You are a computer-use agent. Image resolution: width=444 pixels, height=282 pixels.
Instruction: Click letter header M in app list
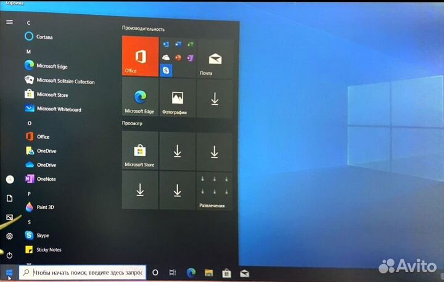[x=28, y=52]
